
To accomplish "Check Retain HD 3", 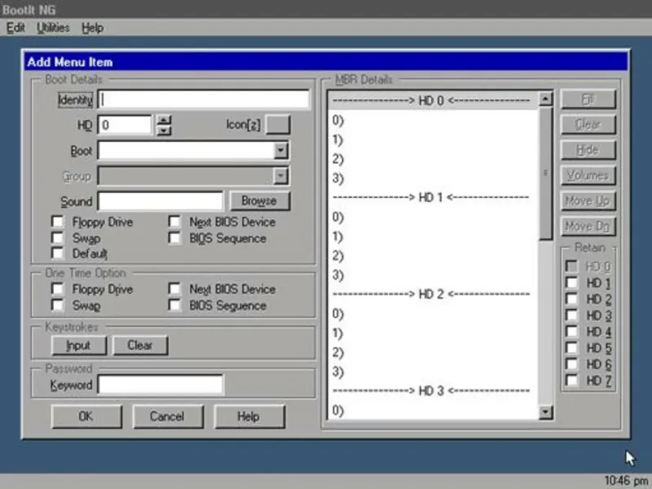I will (x=572, y=315).
